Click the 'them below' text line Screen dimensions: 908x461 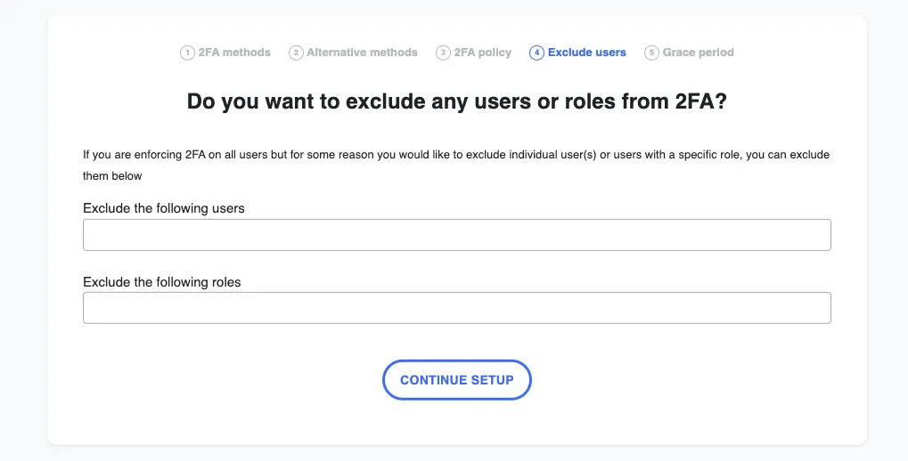(x=112, y=176)
